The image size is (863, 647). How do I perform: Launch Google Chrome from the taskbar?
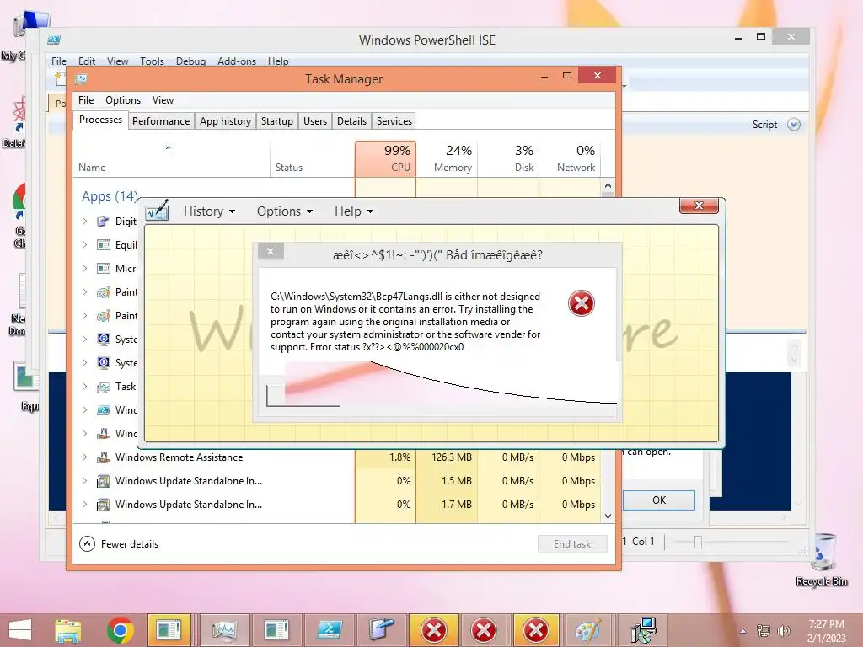pos(120,630)
